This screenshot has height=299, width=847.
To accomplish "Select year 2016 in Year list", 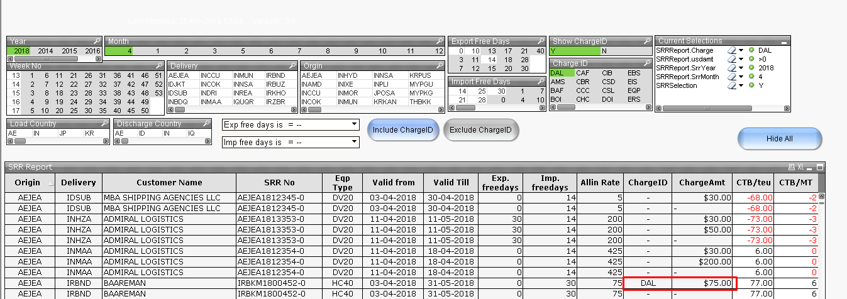I will point(92,51).
